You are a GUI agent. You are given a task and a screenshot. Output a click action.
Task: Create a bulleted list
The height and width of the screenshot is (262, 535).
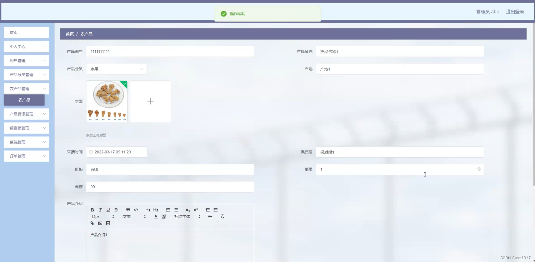[x=176, y=210]
